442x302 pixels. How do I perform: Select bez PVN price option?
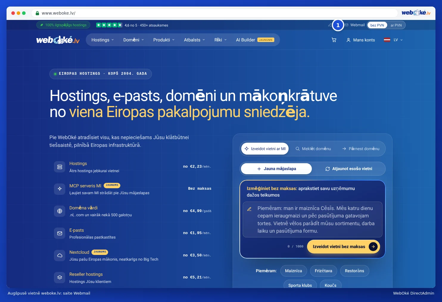pos(377,25)
